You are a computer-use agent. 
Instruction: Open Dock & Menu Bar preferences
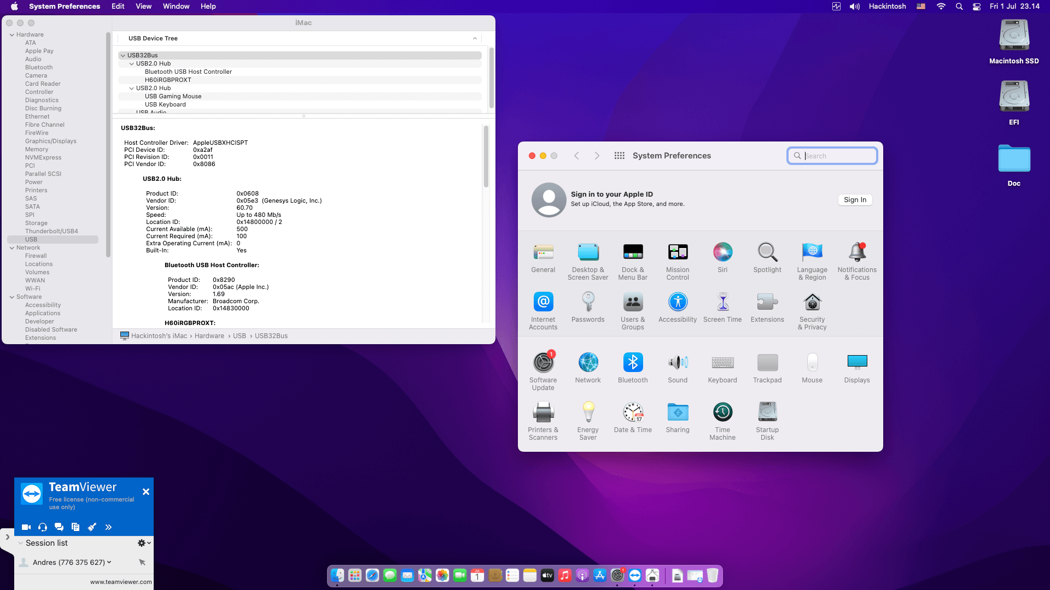click(633, 262)
